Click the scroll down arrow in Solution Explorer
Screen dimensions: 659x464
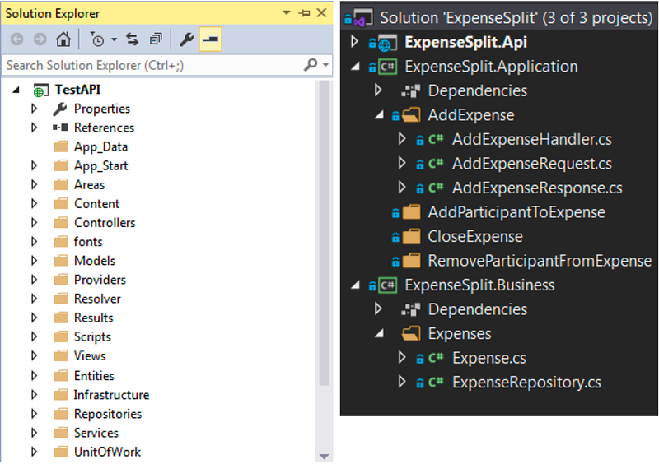click(324, 456)
